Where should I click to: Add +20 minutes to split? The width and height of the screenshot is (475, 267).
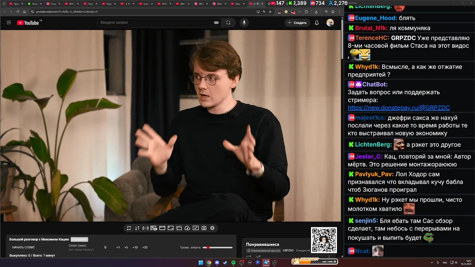(x=145, y=247)
